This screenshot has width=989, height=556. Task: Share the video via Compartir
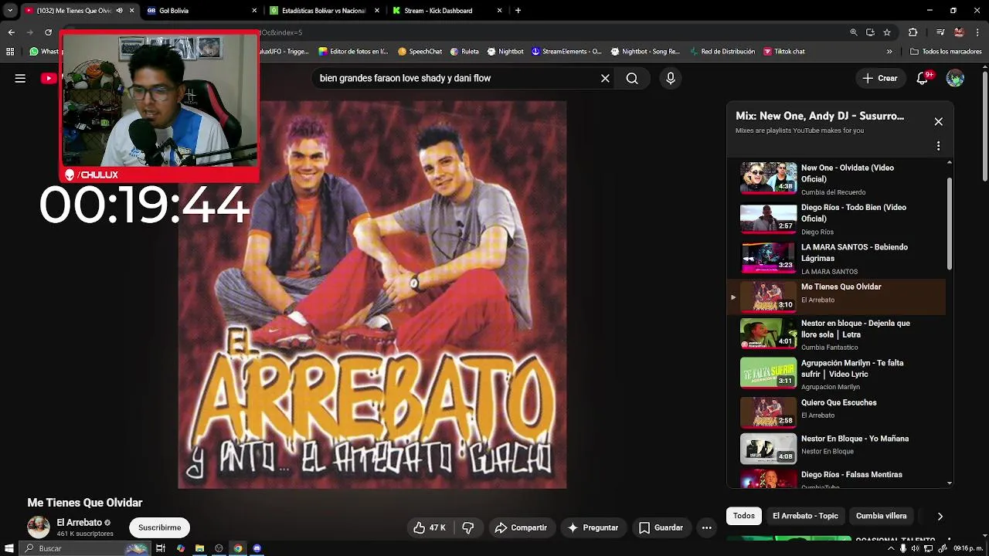521,527
